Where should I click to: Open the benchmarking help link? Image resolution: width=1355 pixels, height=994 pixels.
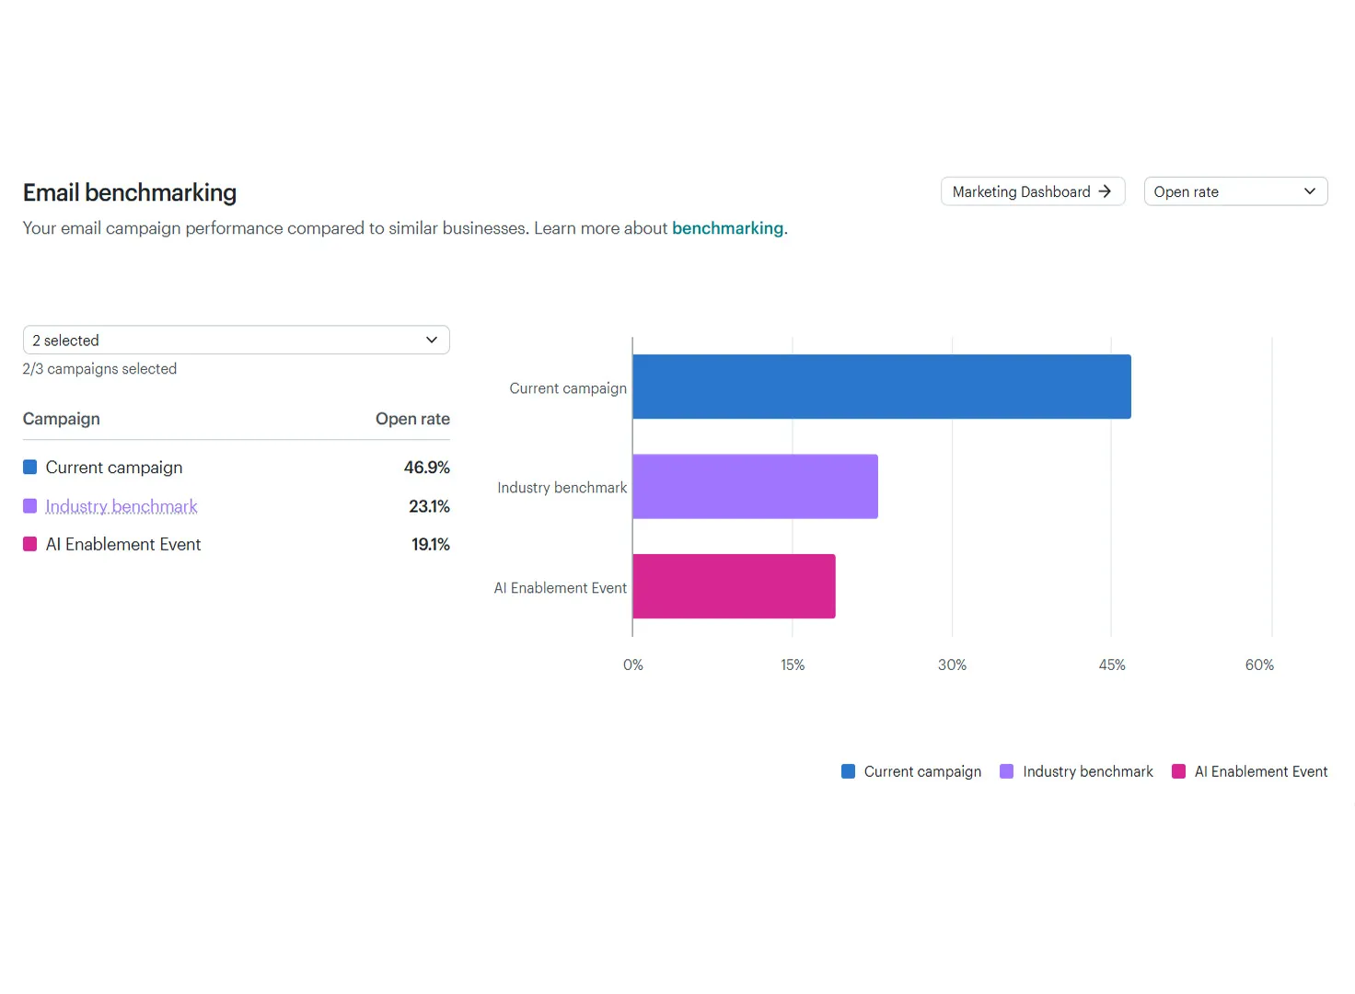coord(727,228)
